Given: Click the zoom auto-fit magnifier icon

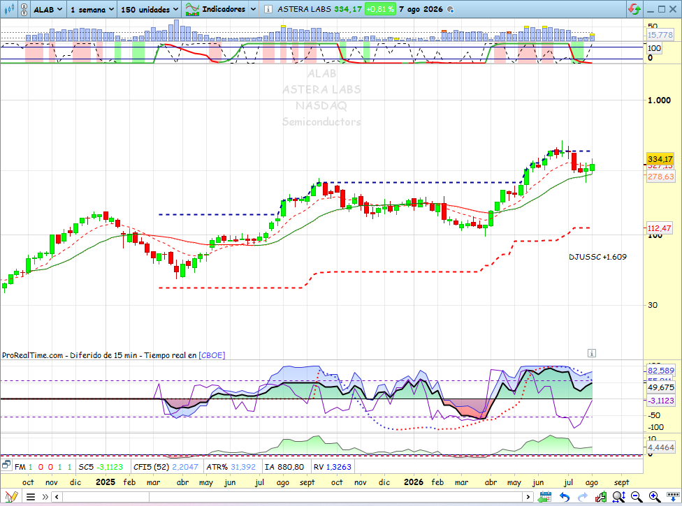Looking at the screenshot, I should [618, 496].
